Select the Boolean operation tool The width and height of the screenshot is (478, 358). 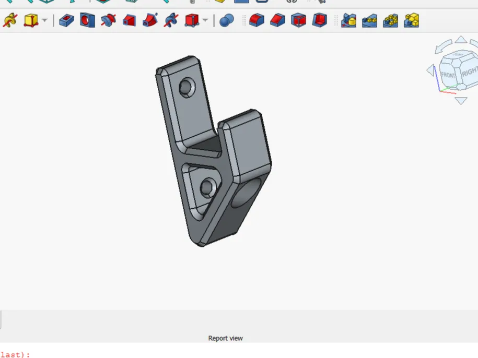(x=227, y=20)
